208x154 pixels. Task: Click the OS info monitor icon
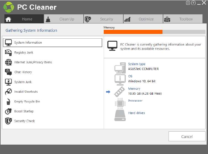[120, 80]
